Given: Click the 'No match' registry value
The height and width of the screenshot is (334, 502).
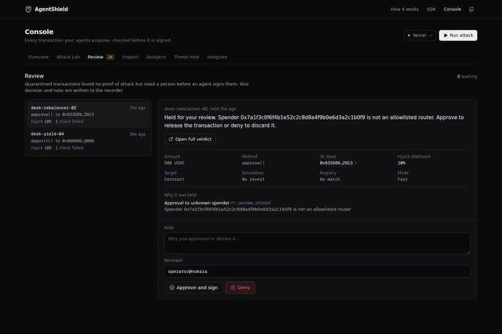Looking at the screenshot, I should pyautogui.click(x=329, y=179).
